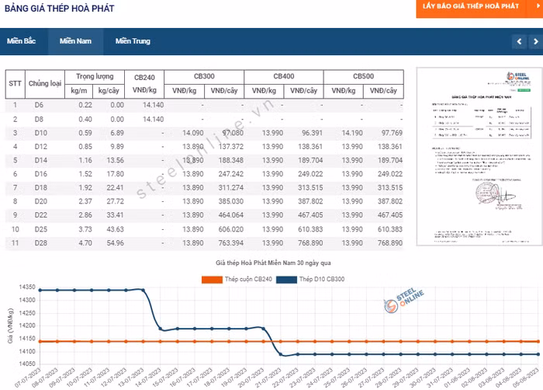The image size is (543, 390).
Task: Toggle Thép cuộn CB240 orange legend swatch
Action: point(212,280)
